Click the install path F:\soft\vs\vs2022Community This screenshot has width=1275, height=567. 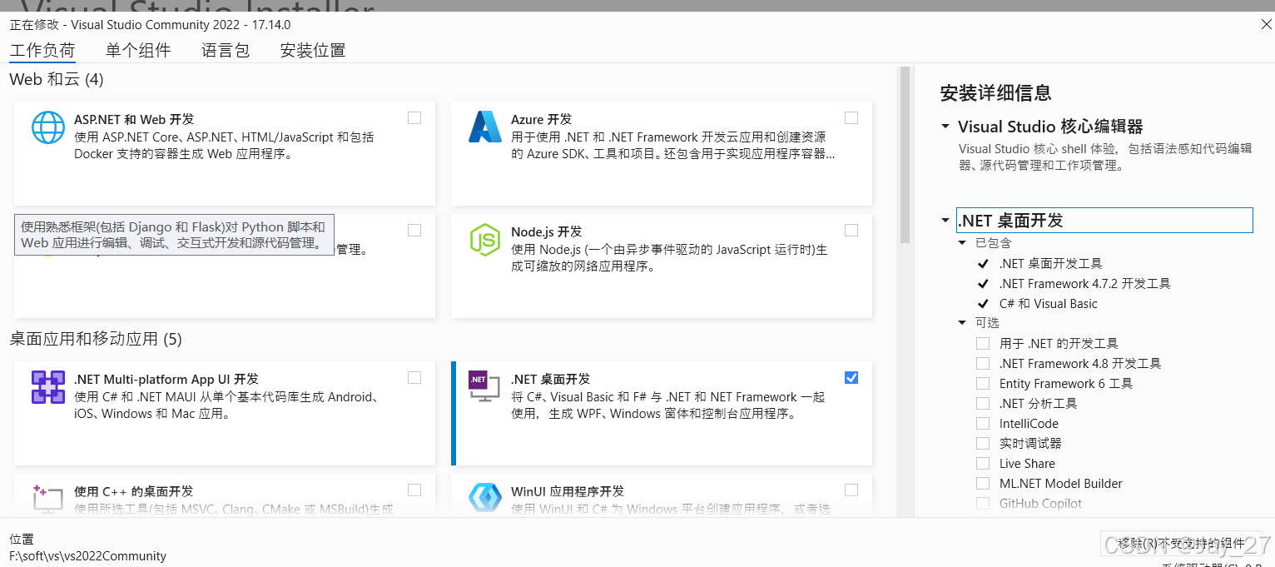click(x=88, y=556)
